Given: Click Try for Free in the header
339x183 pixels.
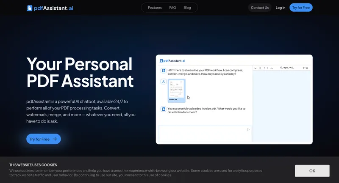Looking at the screenshot, I should coord(301,8).
